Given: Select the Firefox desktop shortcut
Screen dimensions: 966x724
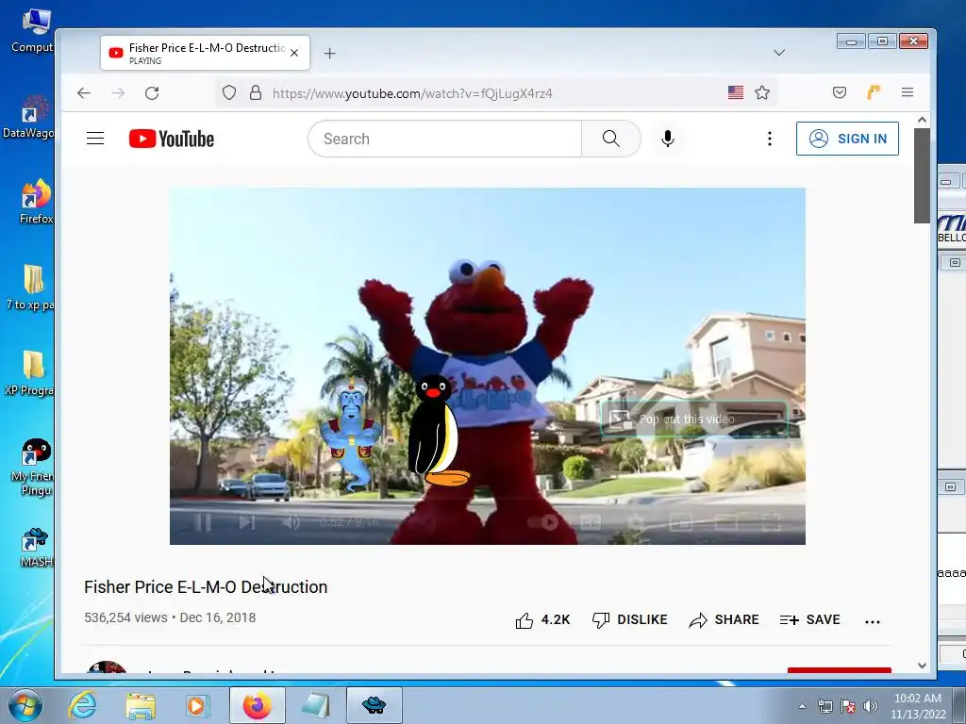Looking at the screenshot, I should click(x=36, y=202).
